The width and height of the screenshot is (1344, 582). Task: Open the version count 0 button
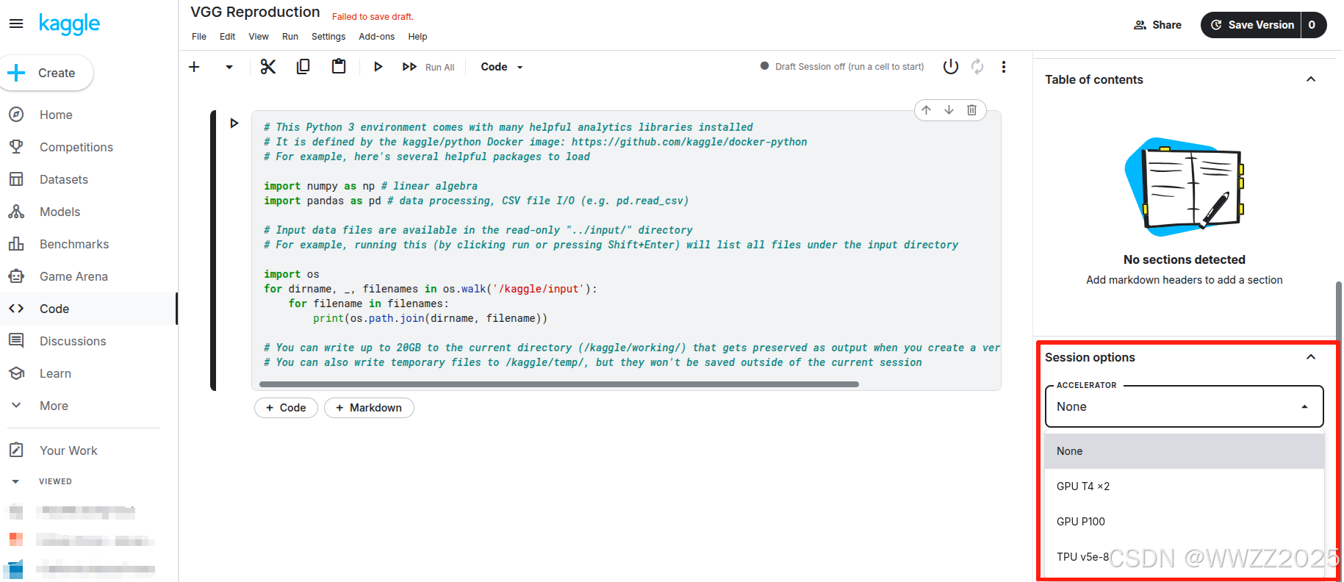[x=1312, y=25]
